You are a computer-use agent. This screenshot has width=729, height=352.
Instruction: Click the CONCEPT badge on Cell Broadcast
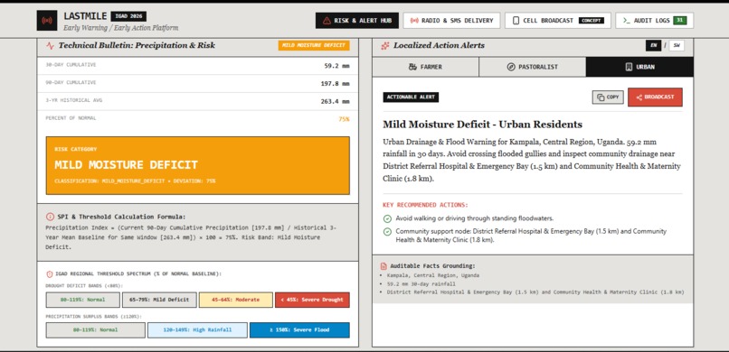click(592, 21)
